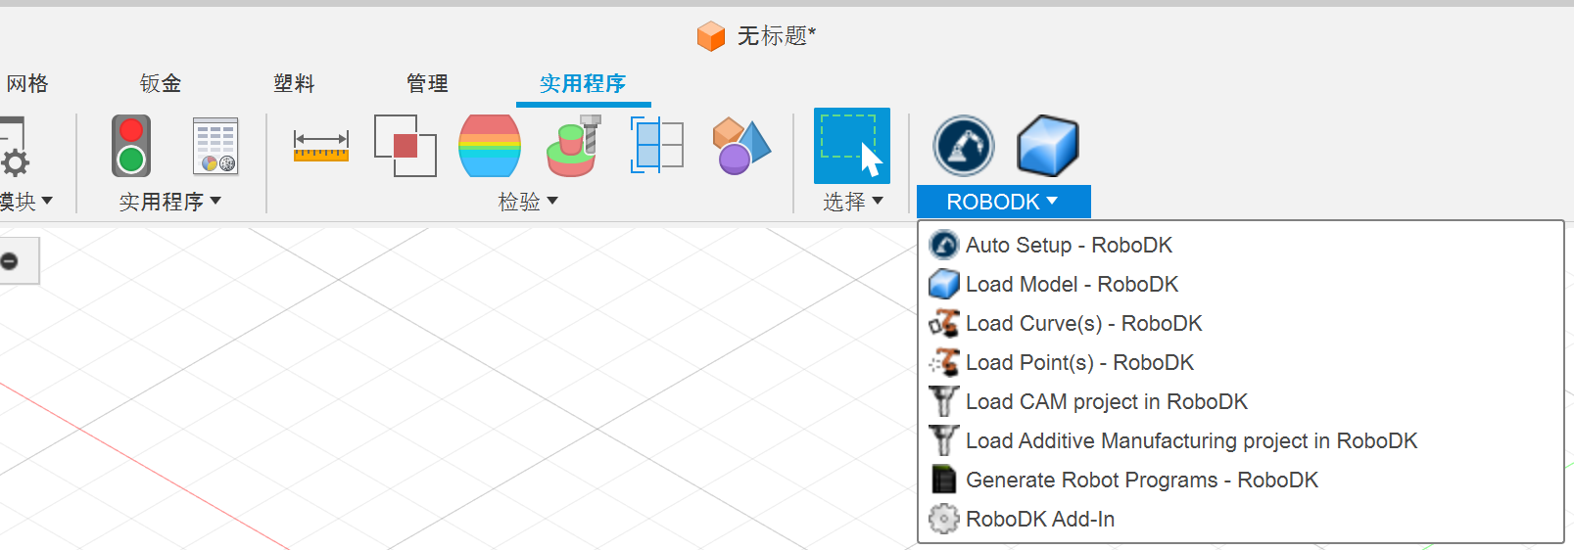Click the 无标题* document title
This screenshot has height=550, width=1574.
(777, 36)
